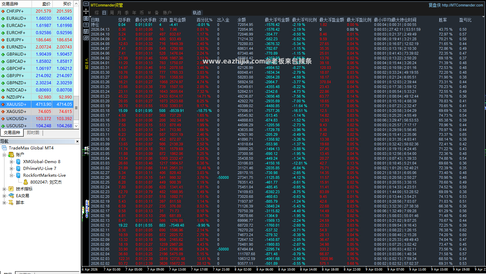Click the 轨迹 trajectory button
Screen dimensions: 486x274
(x=197, y=13)
